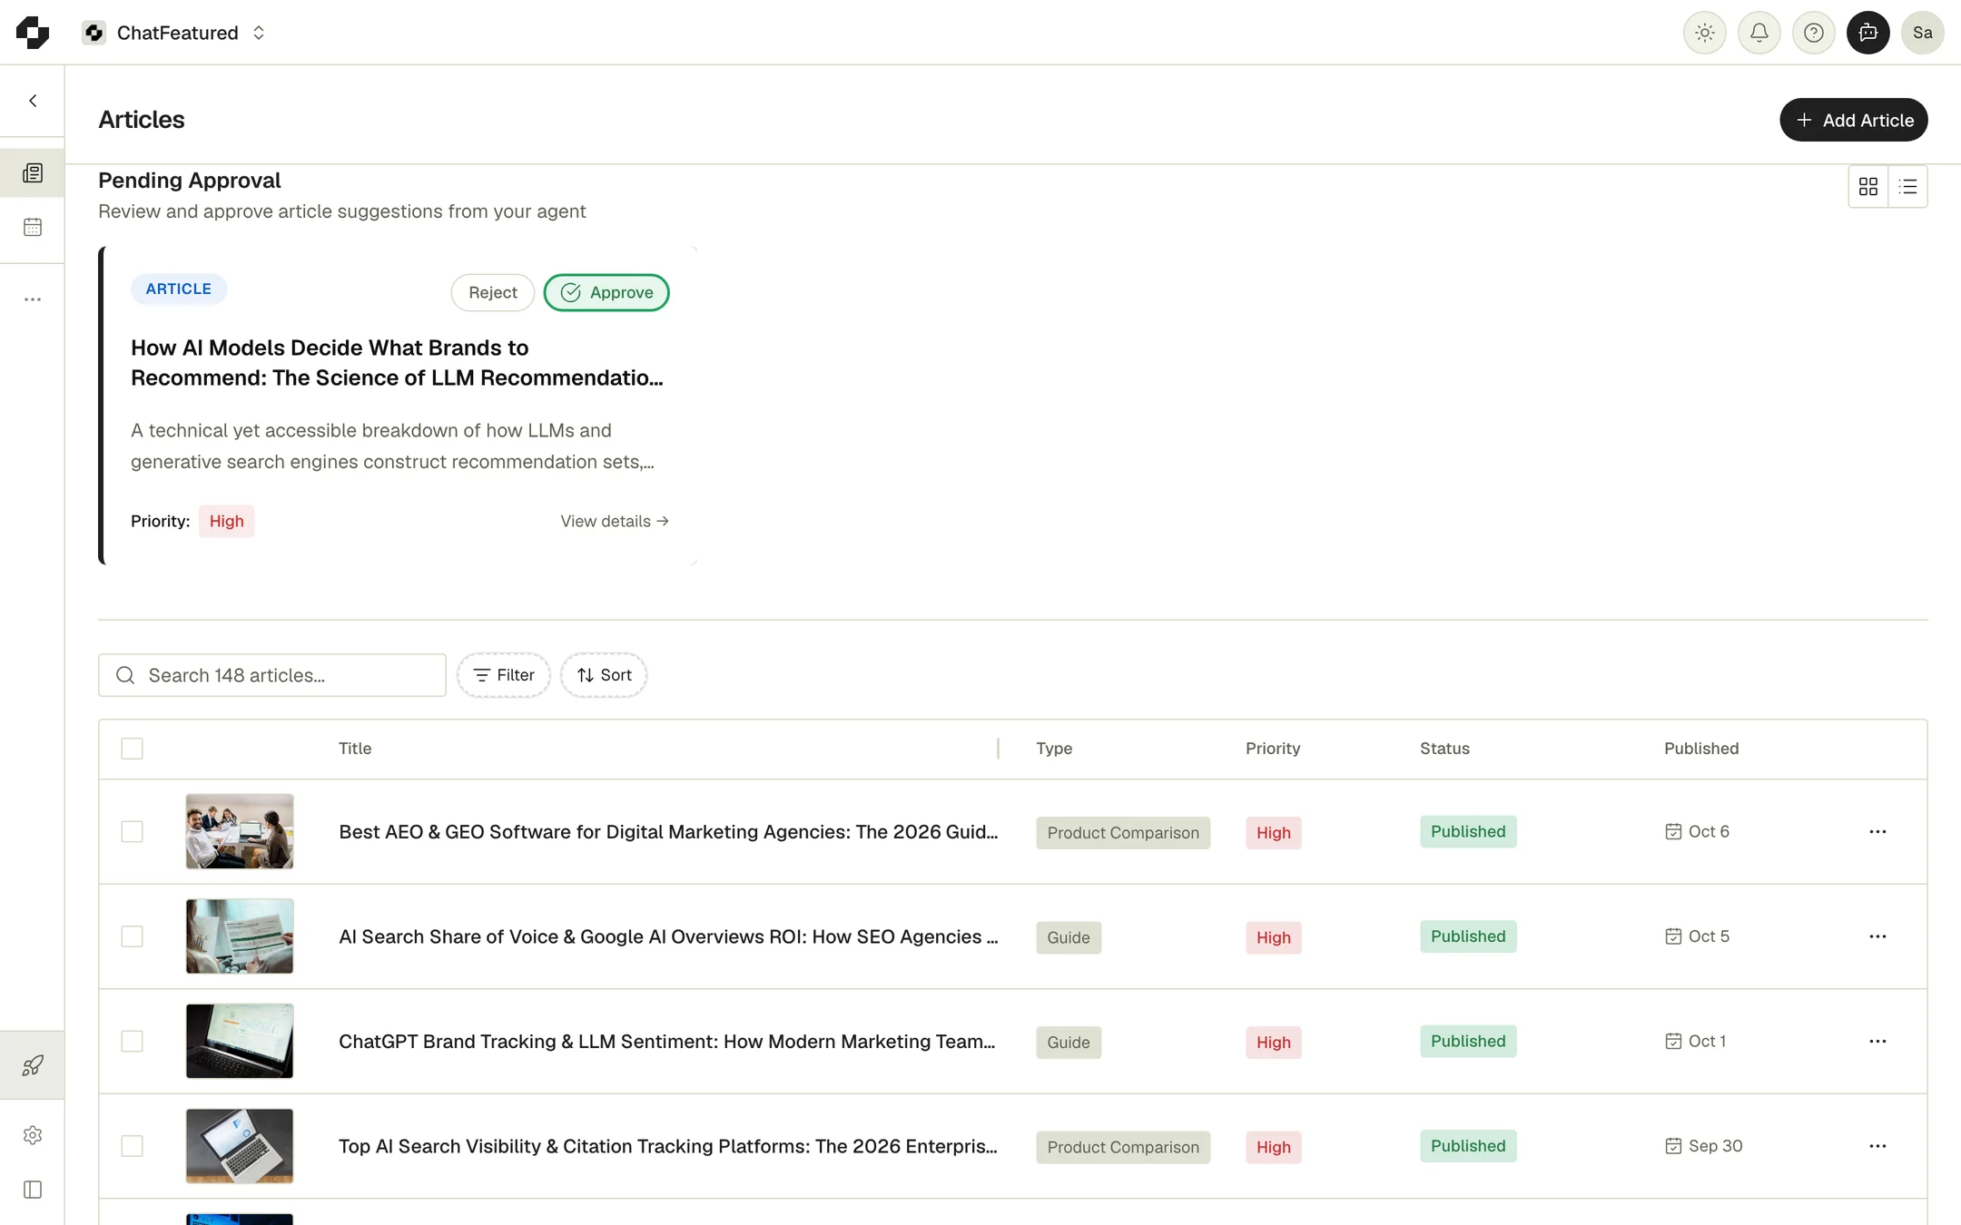Check the Best AEO & GEO Software row
The width and height of the screenshot is (1961, 1225).
[x=132, y=831]
